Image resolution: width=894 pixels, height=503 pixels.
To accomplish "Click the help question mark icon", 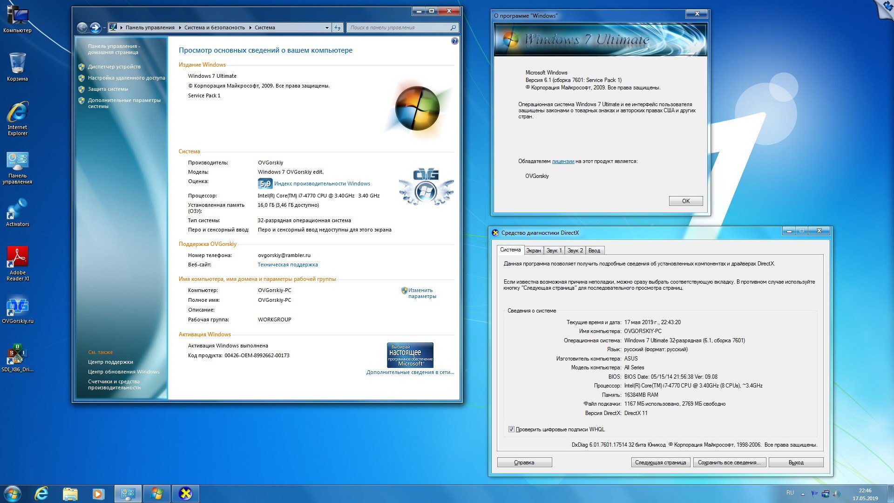I will tap(454, 41).
